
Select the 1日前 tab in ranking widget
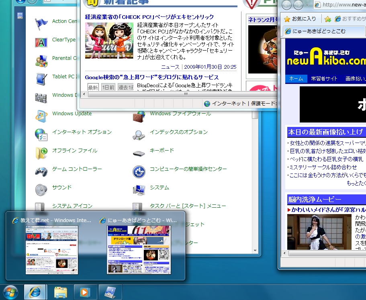tap(108, 87)
